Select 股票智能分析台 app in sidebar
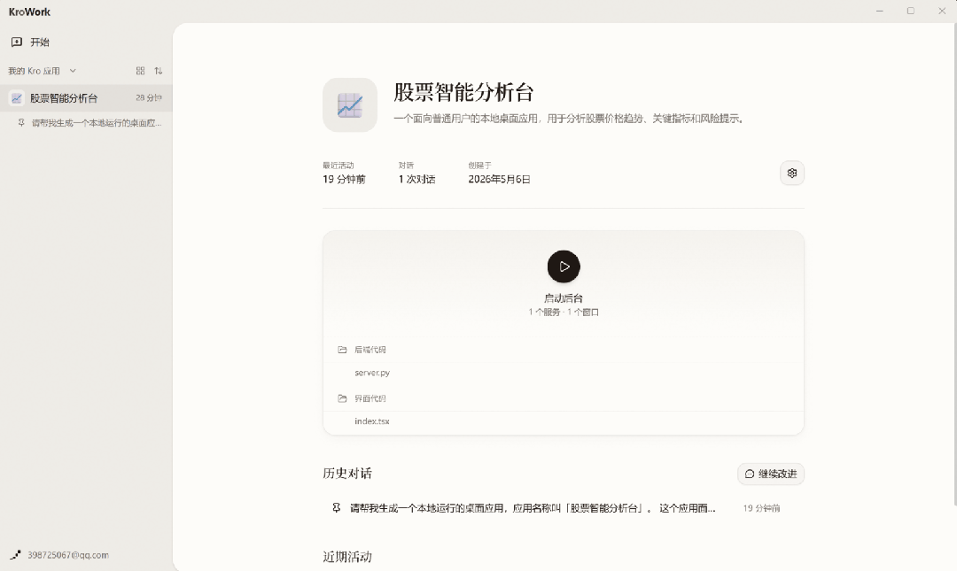 [86, 97]
